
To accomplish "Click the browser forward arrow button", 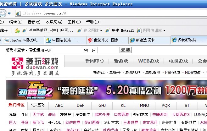I will (3, 13).
